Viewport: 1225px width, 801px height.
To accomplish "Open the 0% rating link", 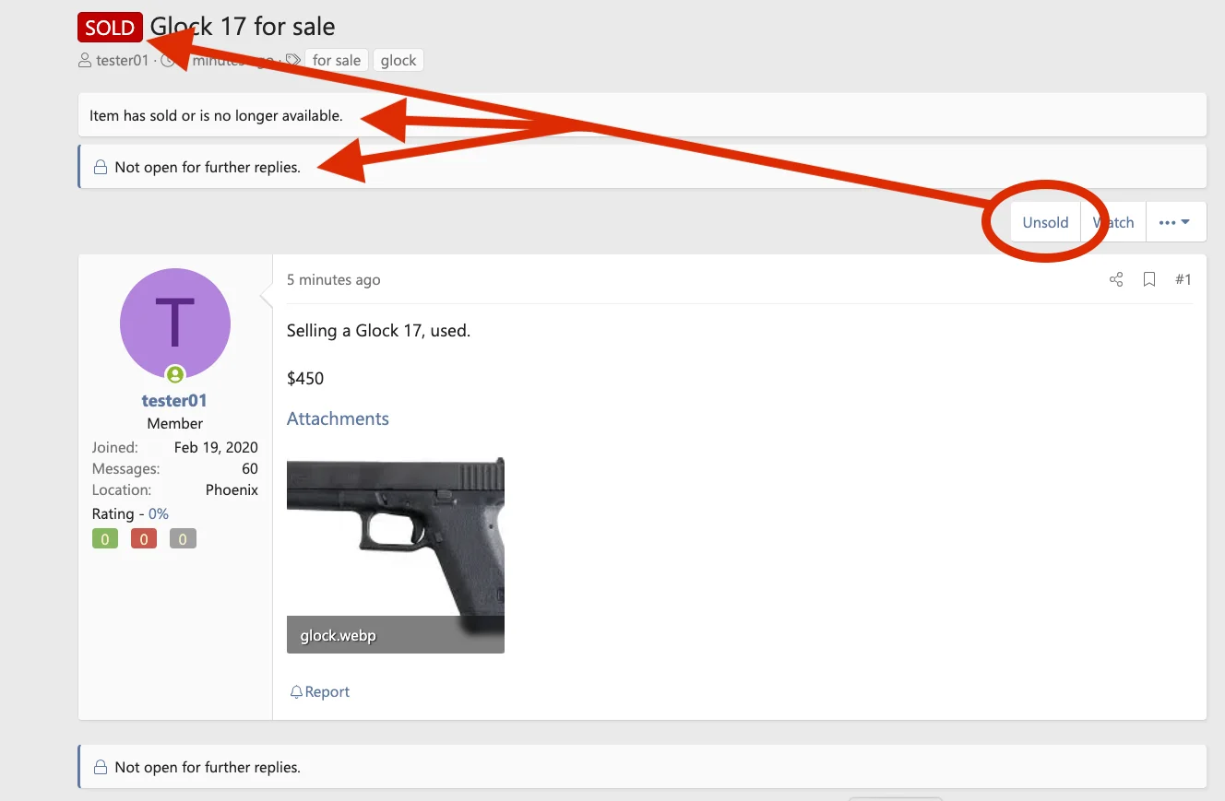I will (159, 513).
